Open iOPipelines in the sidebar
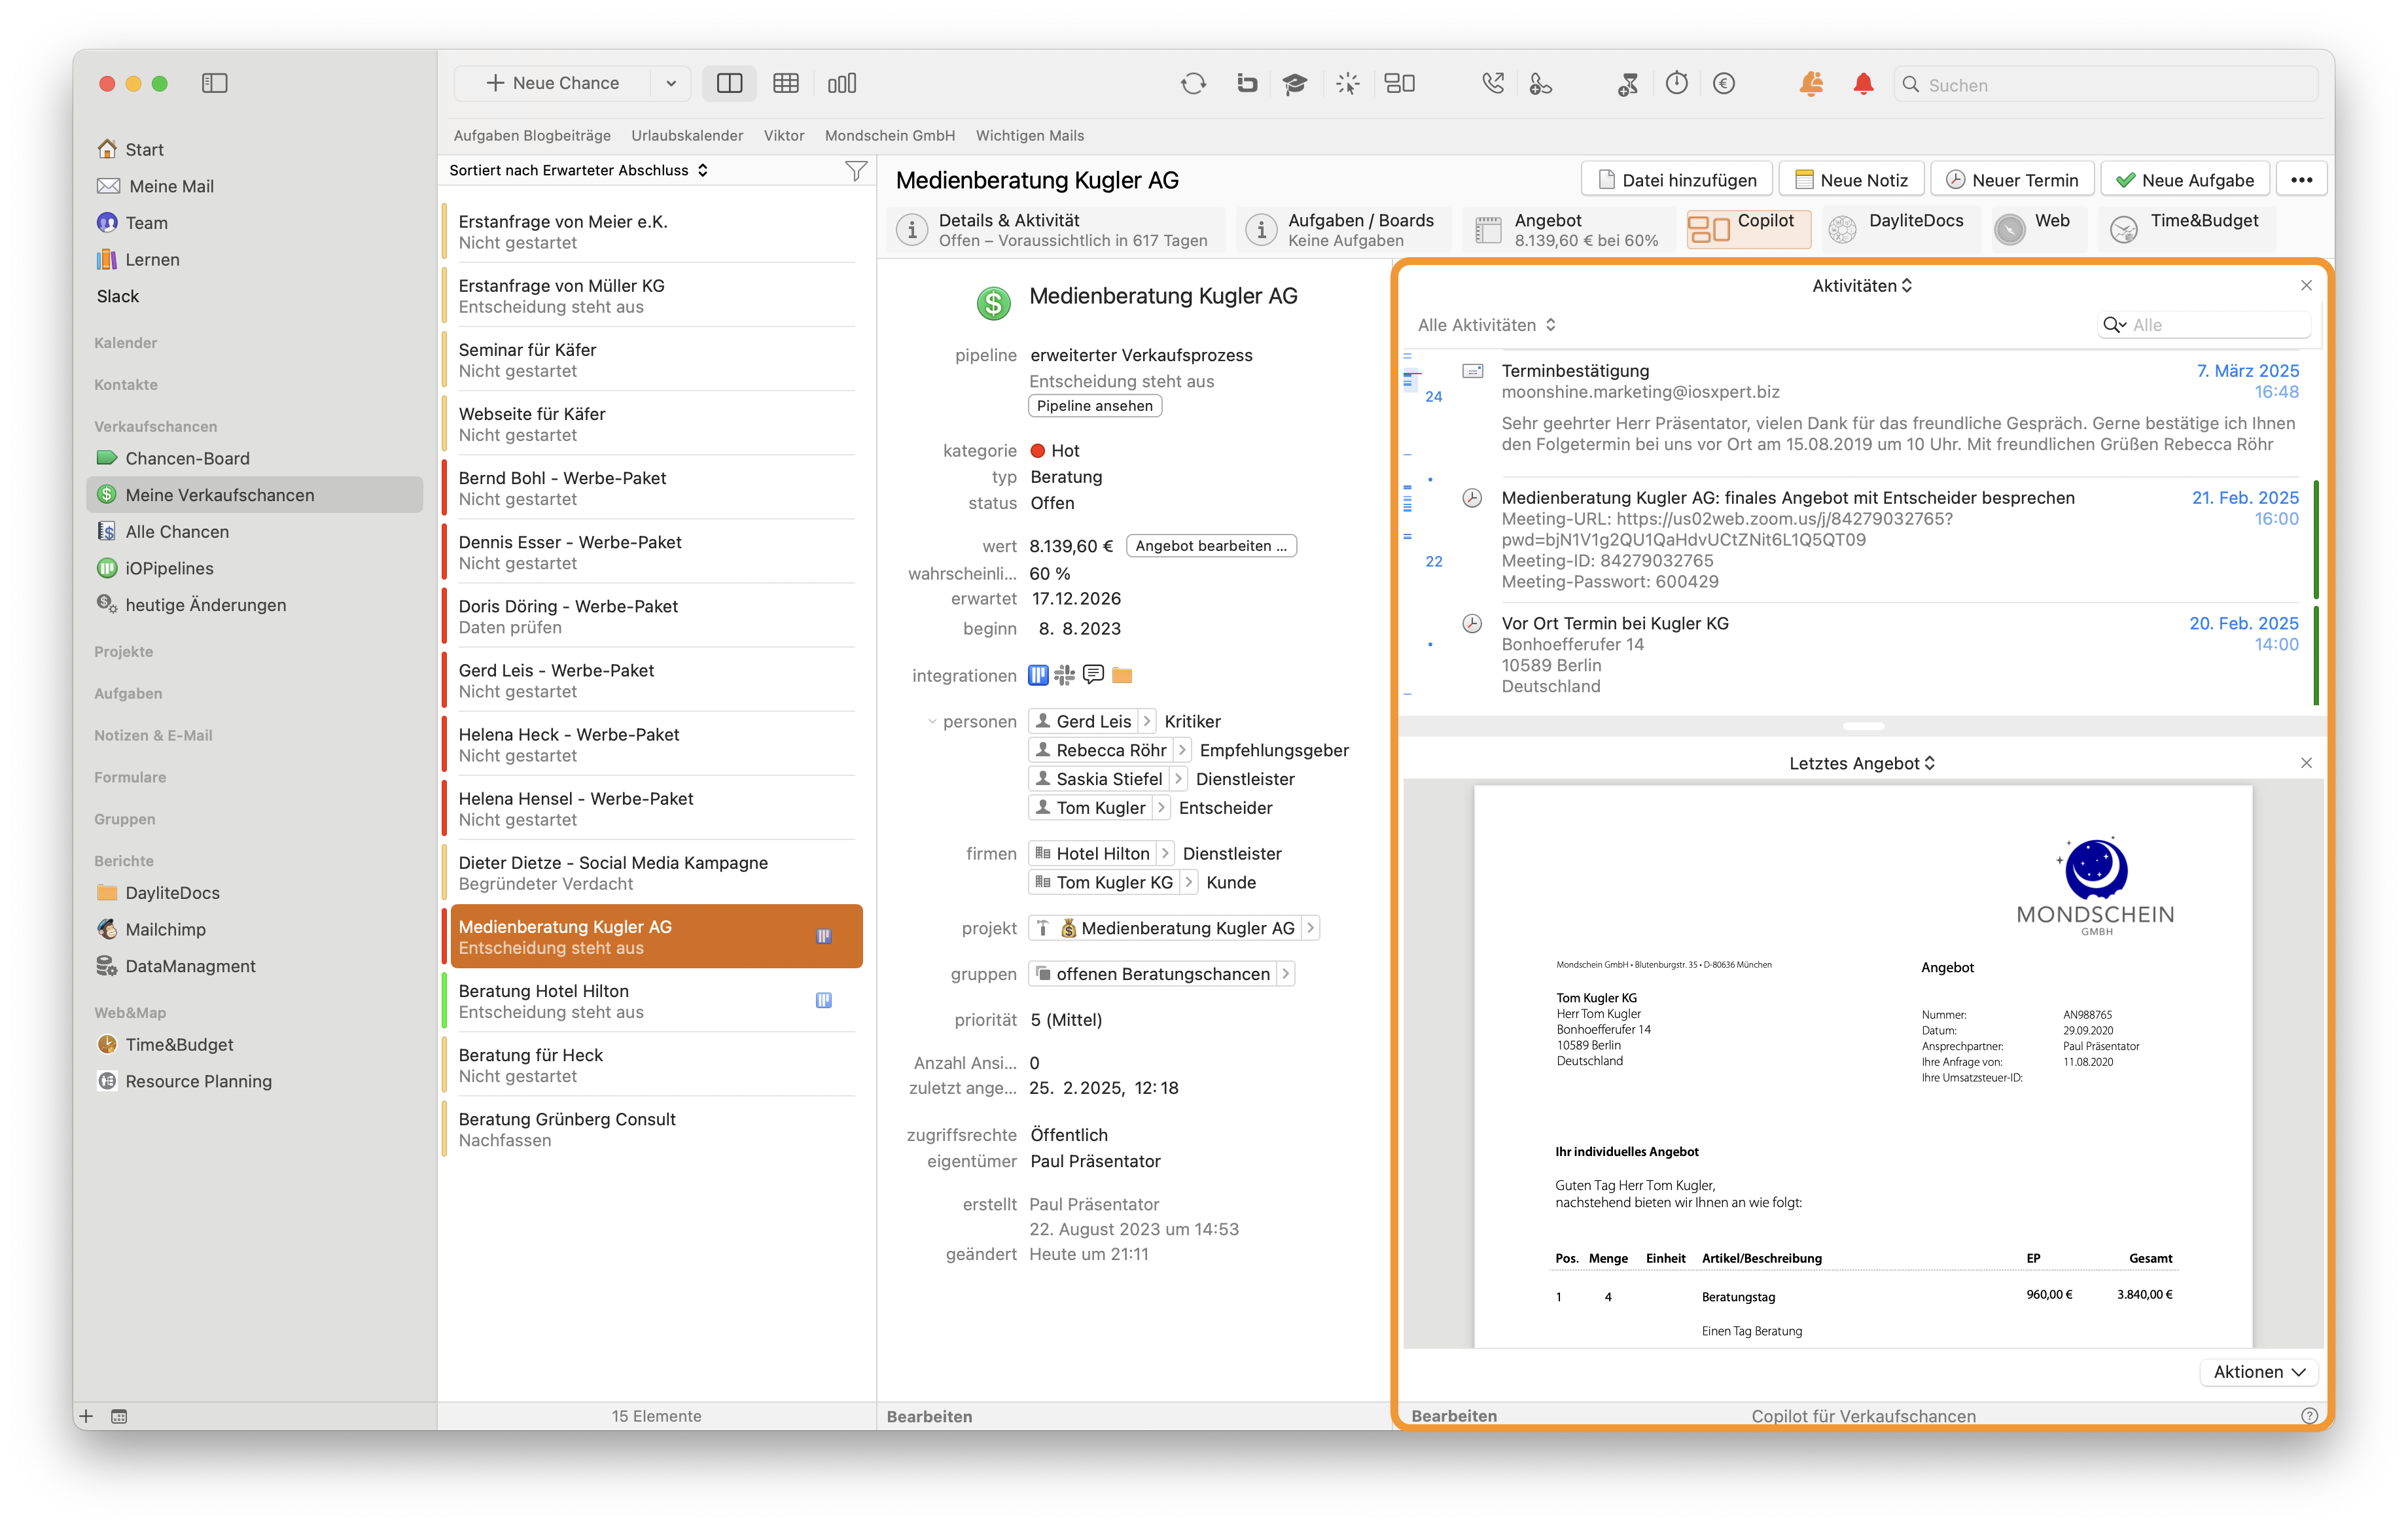The height and width of the screenshot is (1527, 2408). click(x=169, y=568)
